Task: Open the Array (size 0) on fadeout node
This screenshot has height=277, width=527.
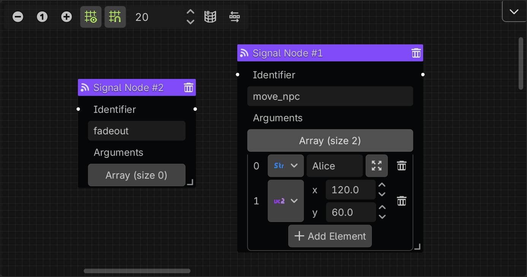Action: pos(137,175)
